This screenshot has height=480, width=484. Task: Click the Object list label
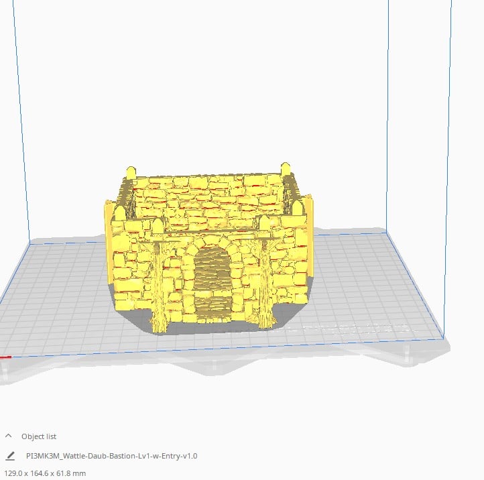pyautogui.click(x=39, y=436)
